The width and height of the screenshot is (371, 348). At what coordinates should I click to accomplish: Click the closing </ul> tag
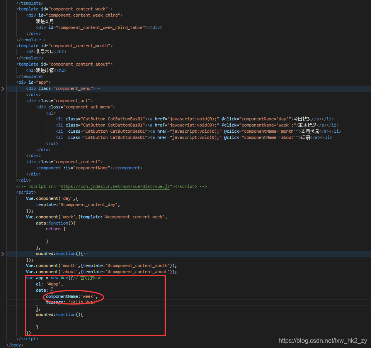[x=52, y=144]
